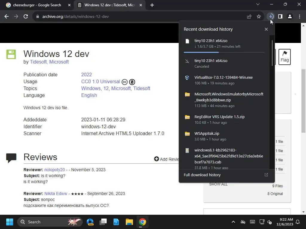Open the Chrome profile icon

pos(290,17)
